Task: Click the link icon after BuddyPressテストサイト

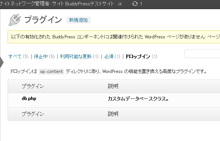Action: (x=120, y=4)
